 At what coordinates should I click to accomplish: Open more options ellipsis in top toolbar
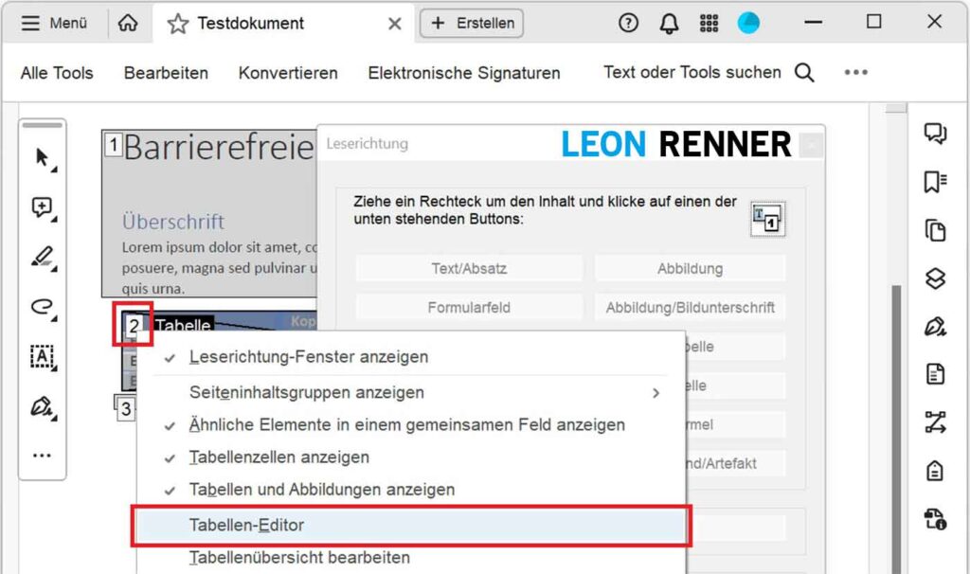point(855,73)
